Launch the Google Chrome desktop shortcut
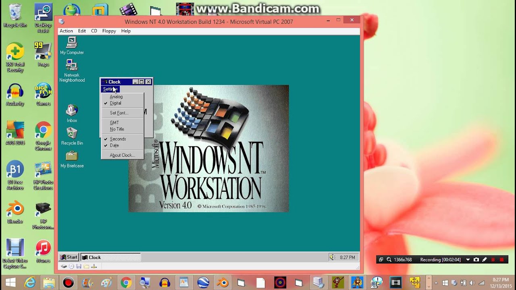Image resolution: width=516 pixels, height=290 pixels. point(43,137)
